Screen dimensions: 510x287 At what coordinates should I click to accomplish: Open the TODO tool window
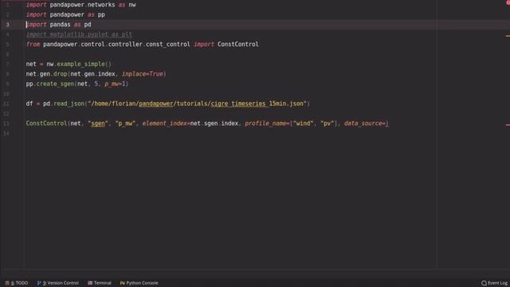[x=17, y=283]
